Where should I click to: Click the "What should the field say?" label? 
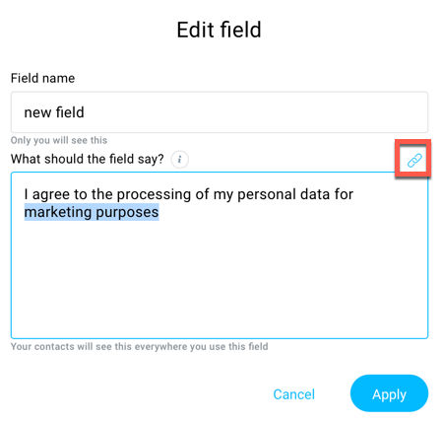pyautogui.click(x=88, y=160)
